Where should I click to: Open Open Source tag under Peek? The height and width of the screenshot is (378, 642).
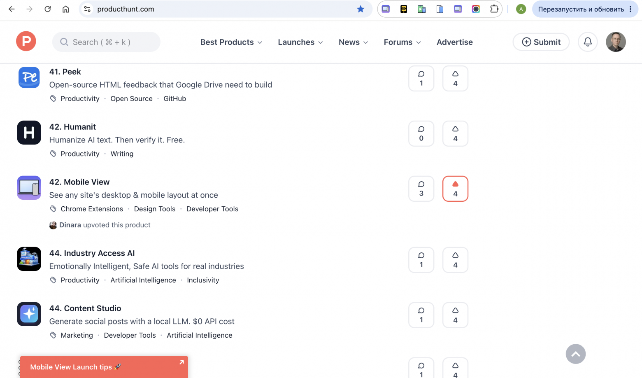click(x=131, y=98)
